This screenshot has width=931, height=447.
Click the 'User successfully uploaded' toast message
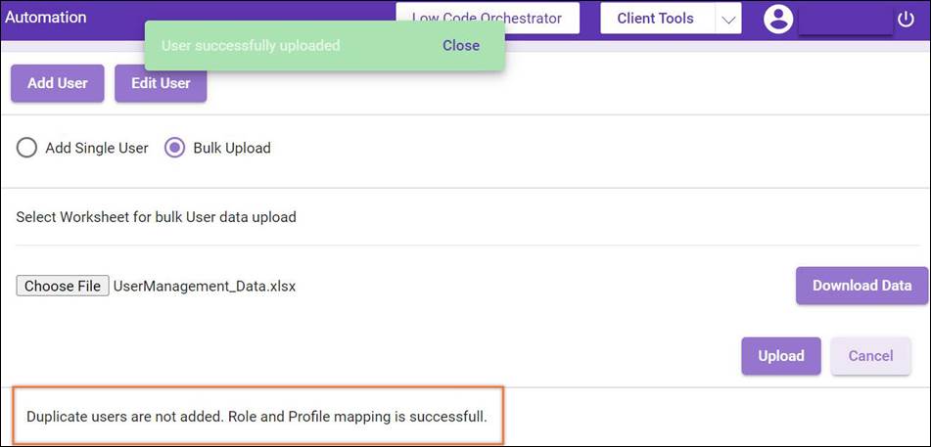[251, 46]
